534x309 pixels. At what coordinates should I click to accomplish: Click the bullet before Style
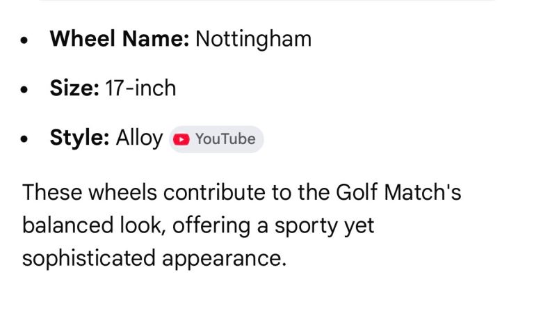(x=26, y=139)
